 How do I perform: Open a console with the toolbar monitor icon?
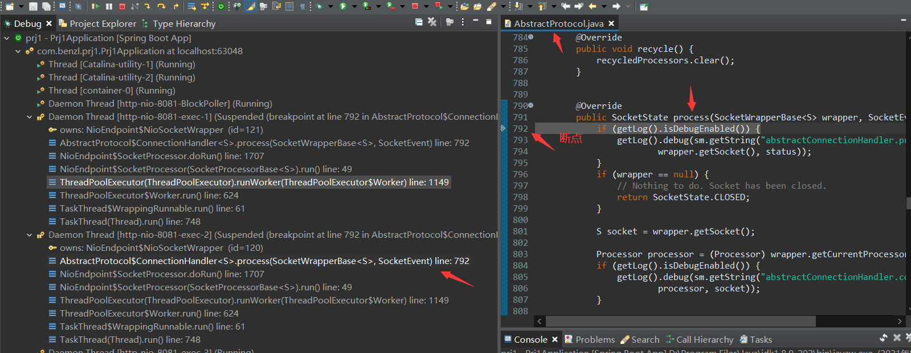click(62, 6)
